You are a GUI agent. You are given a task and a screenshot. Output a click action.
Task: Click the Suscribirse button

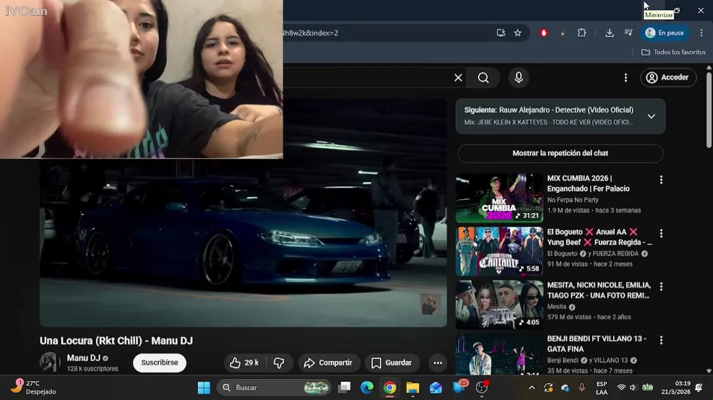point(159,363)
